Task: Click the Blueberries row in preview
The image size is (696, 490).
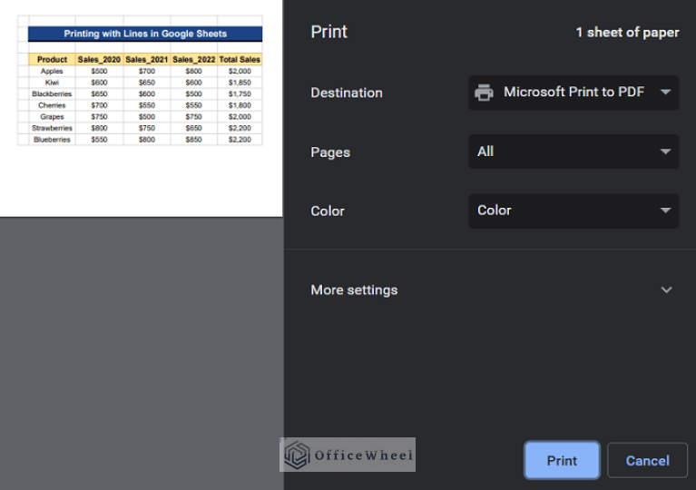Action: click(x=52, y=140)
